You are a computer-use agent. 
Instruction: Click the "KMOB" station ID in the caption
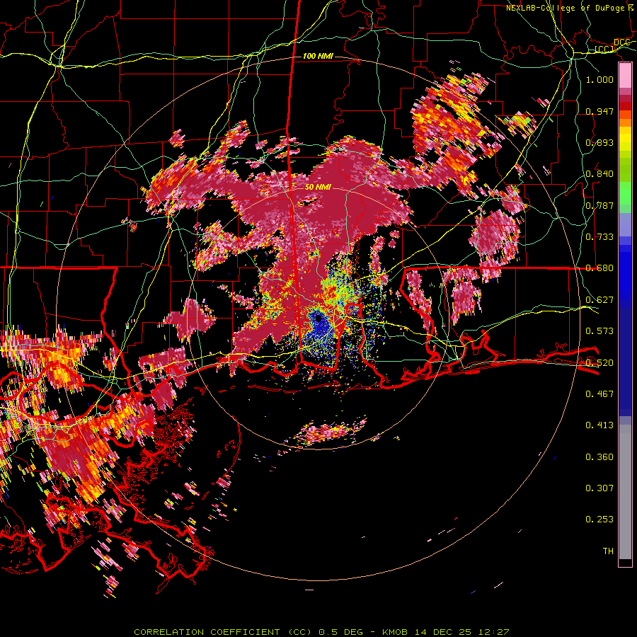[394, 632]
